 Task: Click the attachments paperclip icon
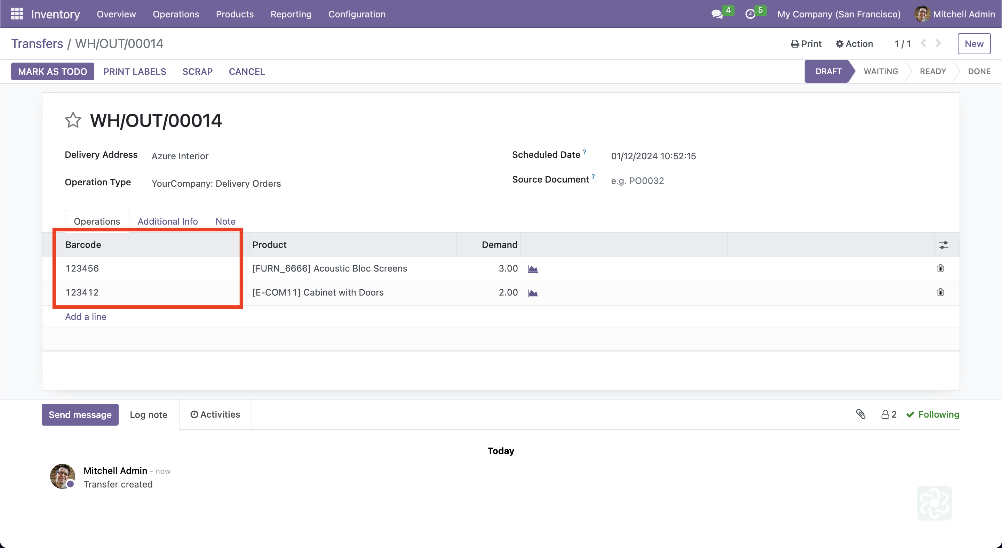coord(860,414)
